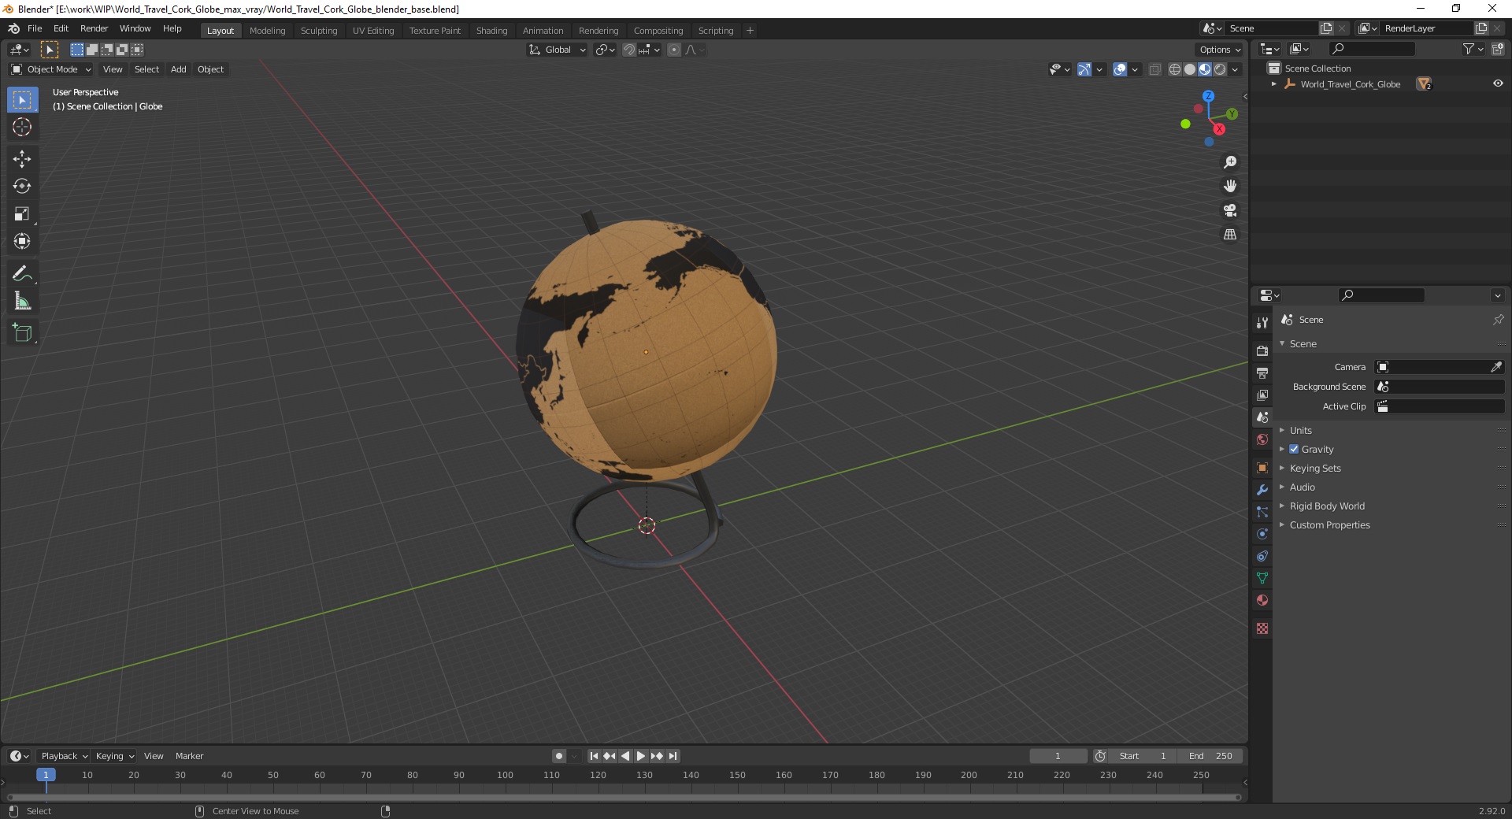Open the Object properties tab
Image resolution: width=1512 pixels, height=819 pixels.
(1262, 468)
